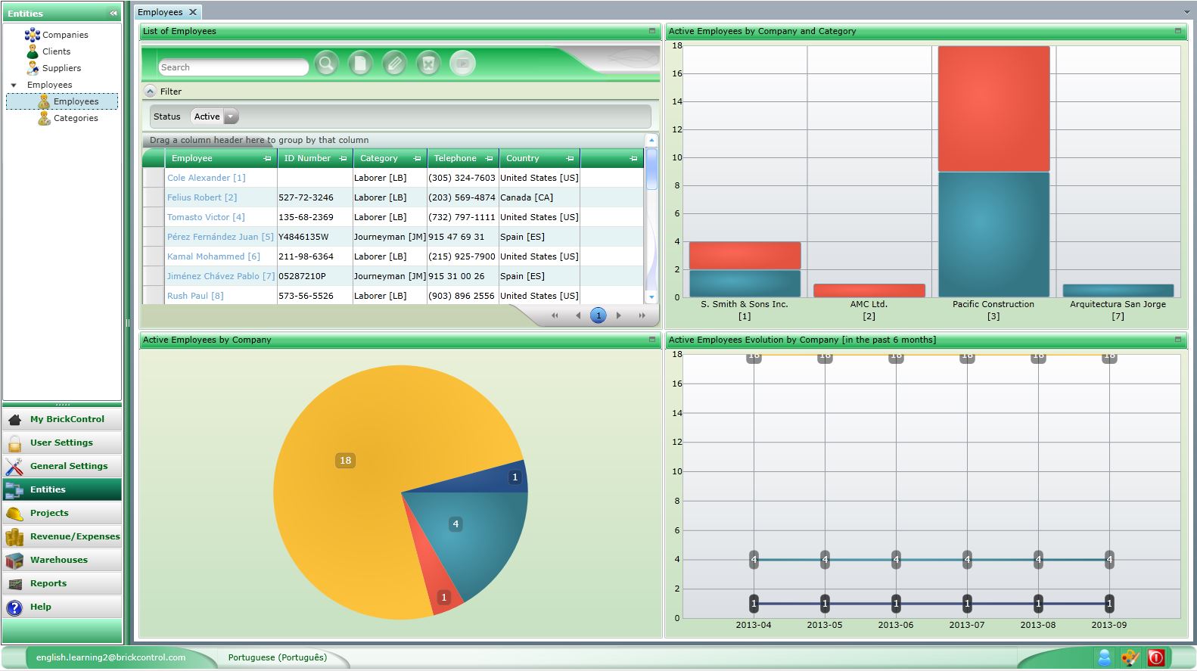Select Categories in the entities tree

pos(76,118)
